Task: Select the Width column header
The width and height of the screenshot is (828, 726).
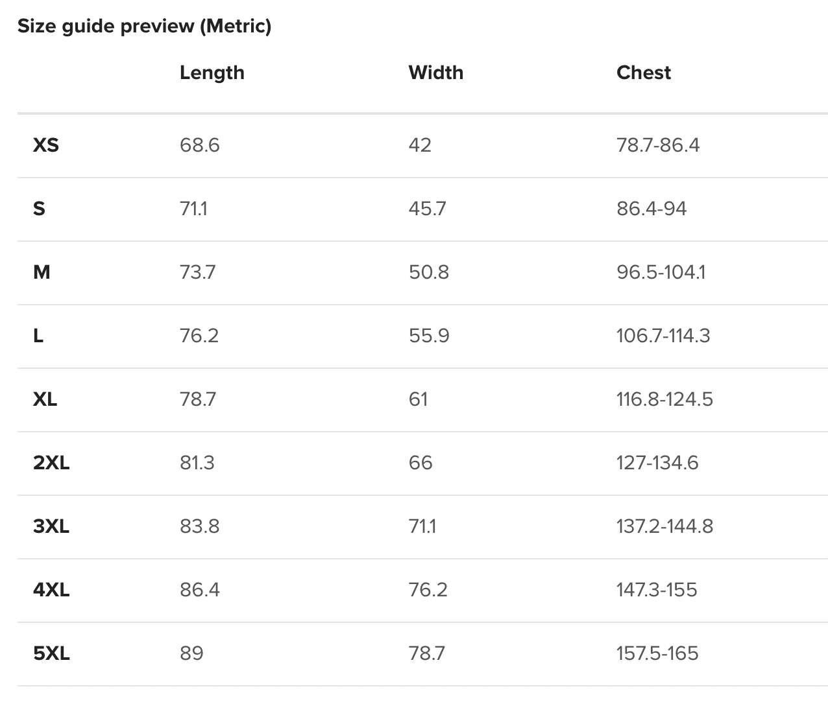Action: (x=435, y=73)
